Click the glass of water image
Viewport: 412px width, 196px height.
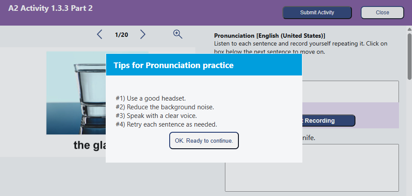(76, 93)
